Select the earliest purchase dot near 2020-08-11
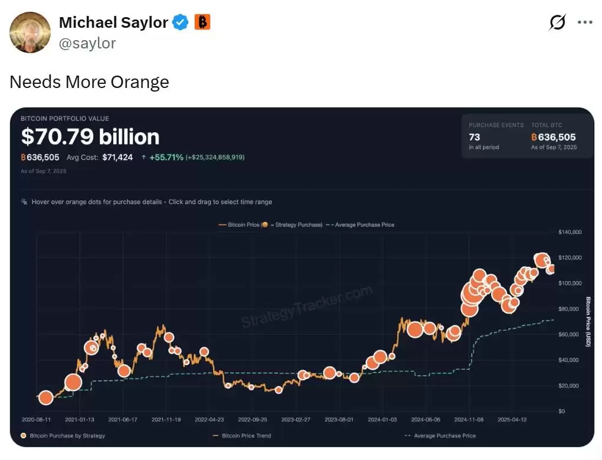This screenshot has width=602, height=460. 45,398
